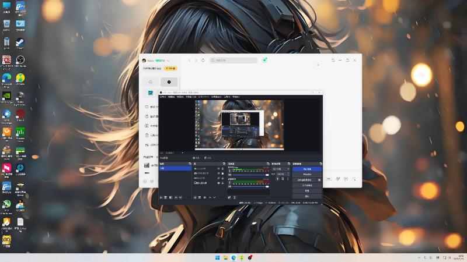467x262 pixels.
Task: Click the green song-recognition icon beside search
Action: pos(264,60)
